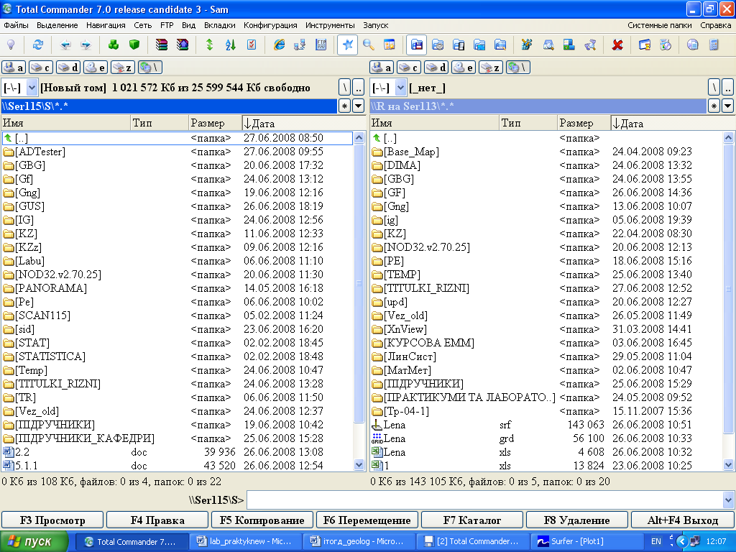Switch to lab_praktyknew Word taskbar item

[x=245, y=541]
